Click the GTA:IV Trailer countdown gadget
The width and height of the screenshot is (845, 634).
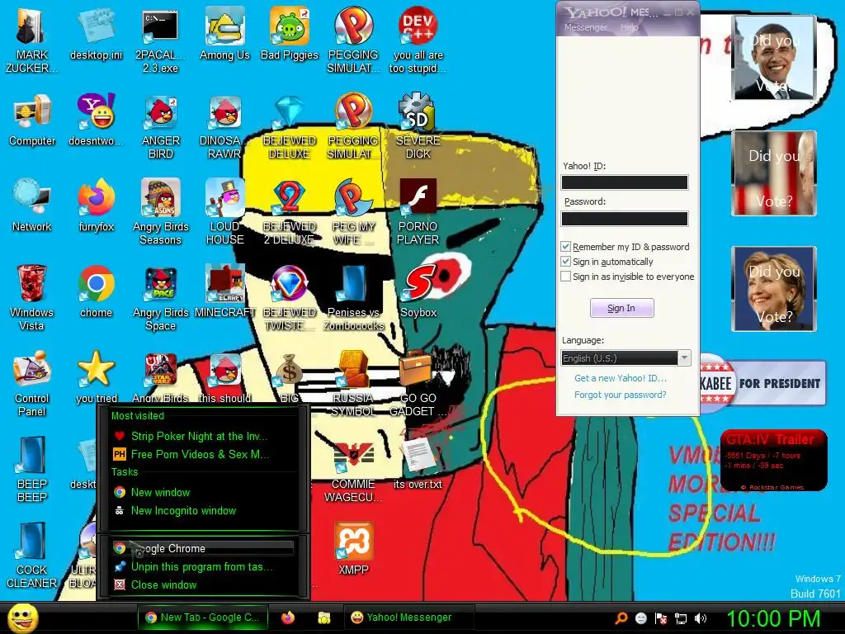pos(774,461)
